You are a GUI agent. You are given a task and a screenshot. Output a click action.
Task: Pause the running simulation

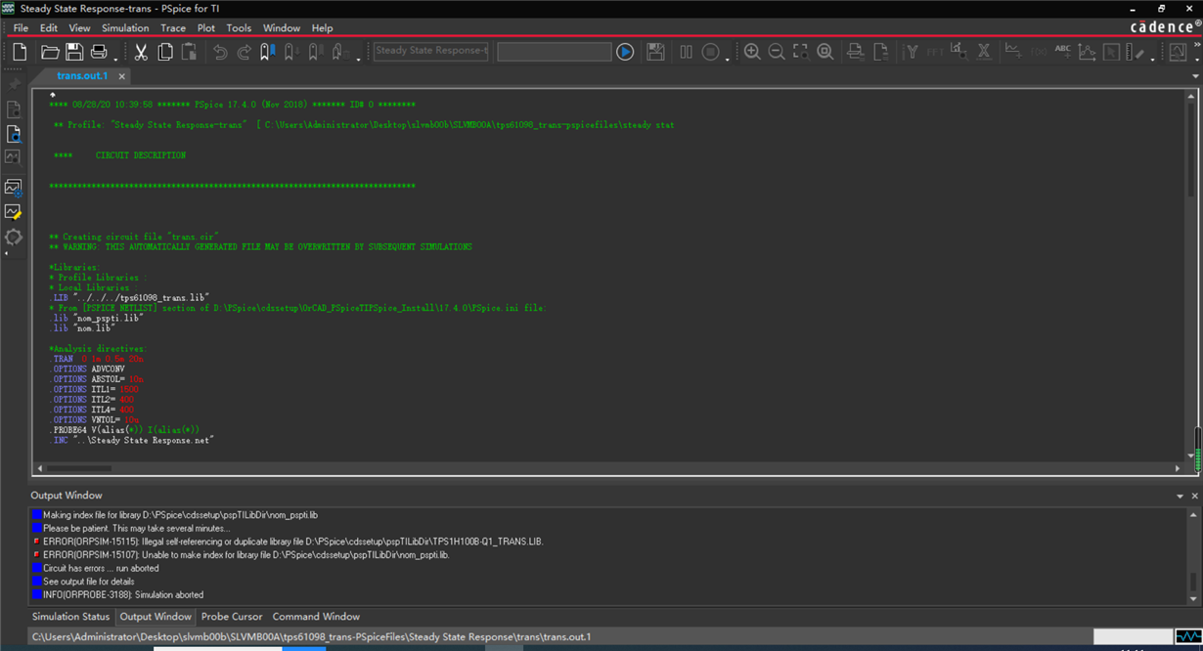click(687, 52)
